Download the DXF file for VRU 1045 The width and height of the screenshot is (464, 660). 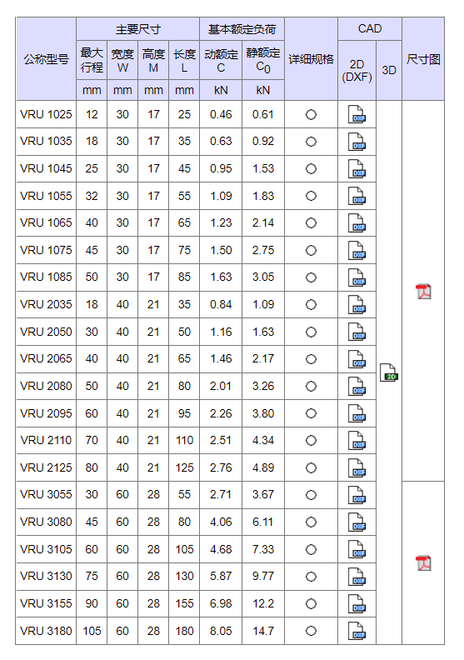pos(357,169)
